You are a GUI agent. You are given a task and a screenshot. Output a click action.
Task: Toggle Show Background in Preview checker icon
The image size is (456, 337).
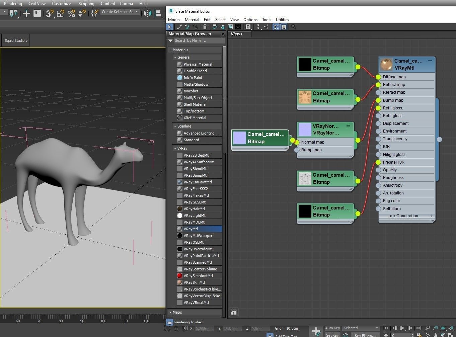pos(238,27)
